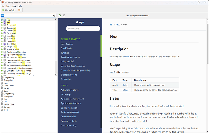The height and width of the screenshot is (133, 209).
Task: Open Creating more apps link
Action: point(70,57)
